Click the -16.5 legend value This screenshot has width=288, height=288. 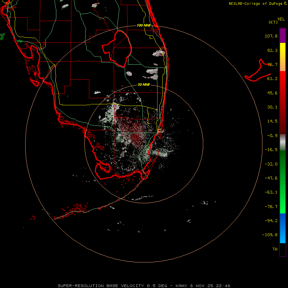(271, 150)
